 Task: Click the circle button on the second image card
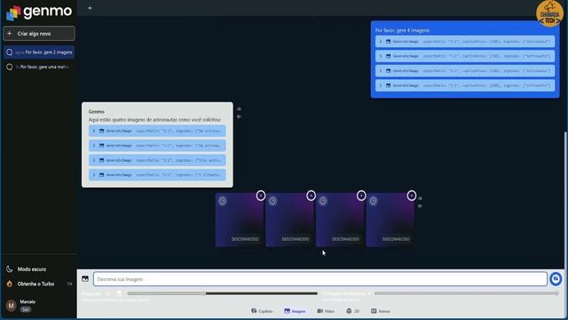click(311, 196)
